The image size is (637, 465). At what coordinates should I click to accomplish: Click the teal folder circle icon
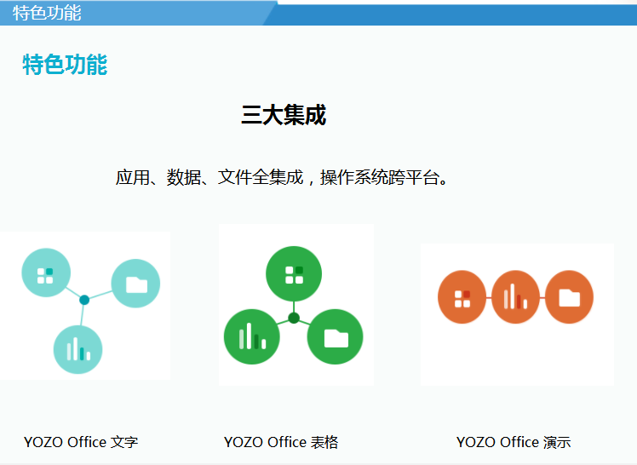(x=135, y=284)
